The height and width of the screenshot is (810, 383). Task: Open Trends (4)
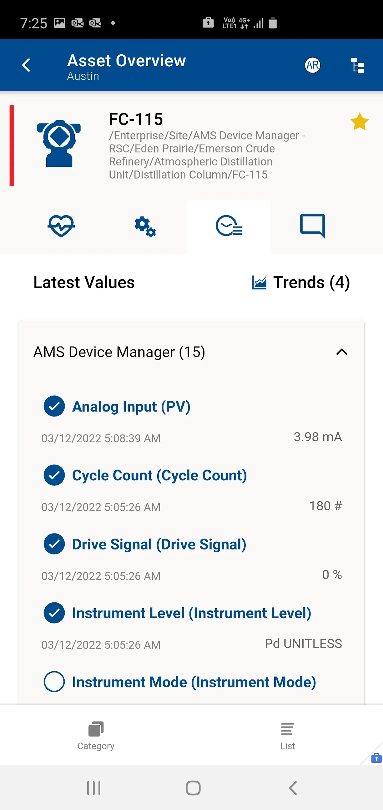click(311, 282)
